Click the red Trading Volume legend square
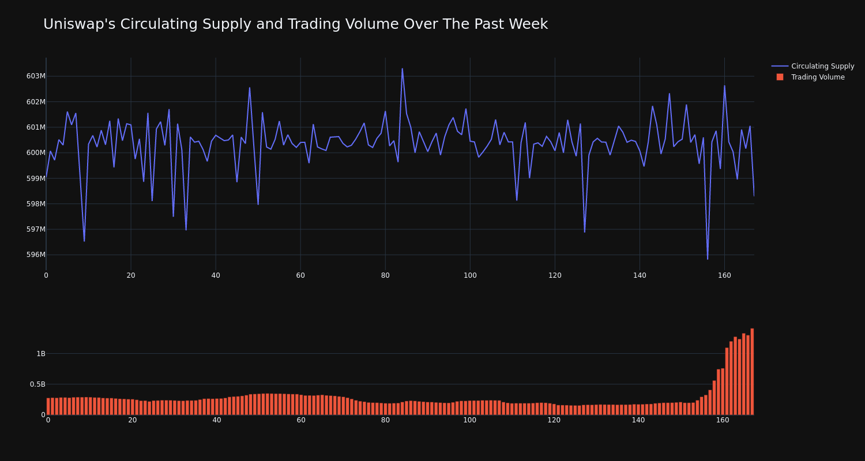 [780, 77]
